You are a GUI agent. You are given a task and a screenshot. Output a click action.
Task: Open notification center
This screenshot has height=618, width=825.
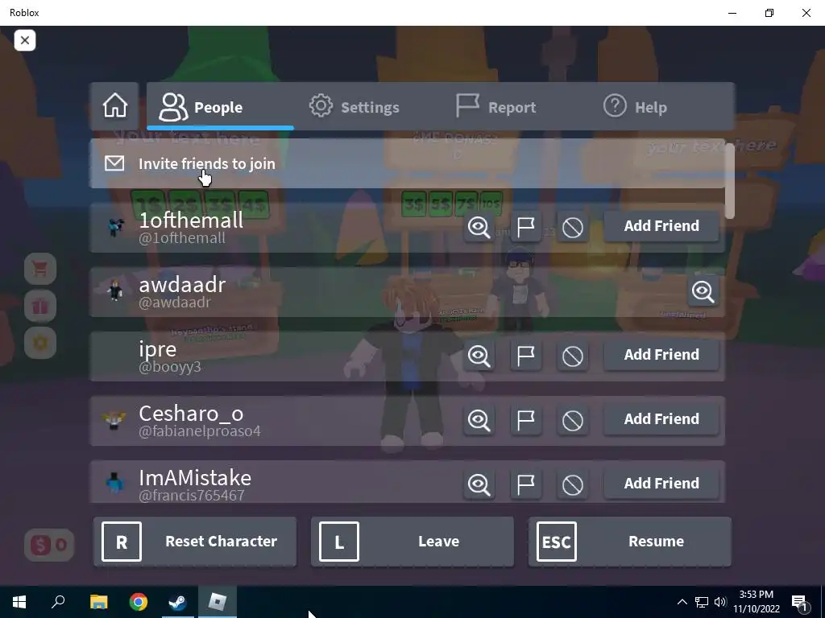[800, 602]
